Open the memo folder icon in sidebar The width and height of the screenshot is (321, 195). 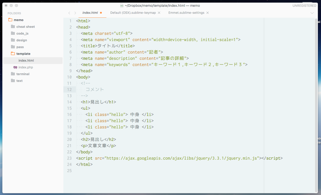click(10, 20)
